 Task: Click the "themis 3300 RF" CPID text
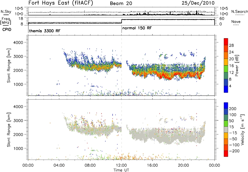(45, 31)
